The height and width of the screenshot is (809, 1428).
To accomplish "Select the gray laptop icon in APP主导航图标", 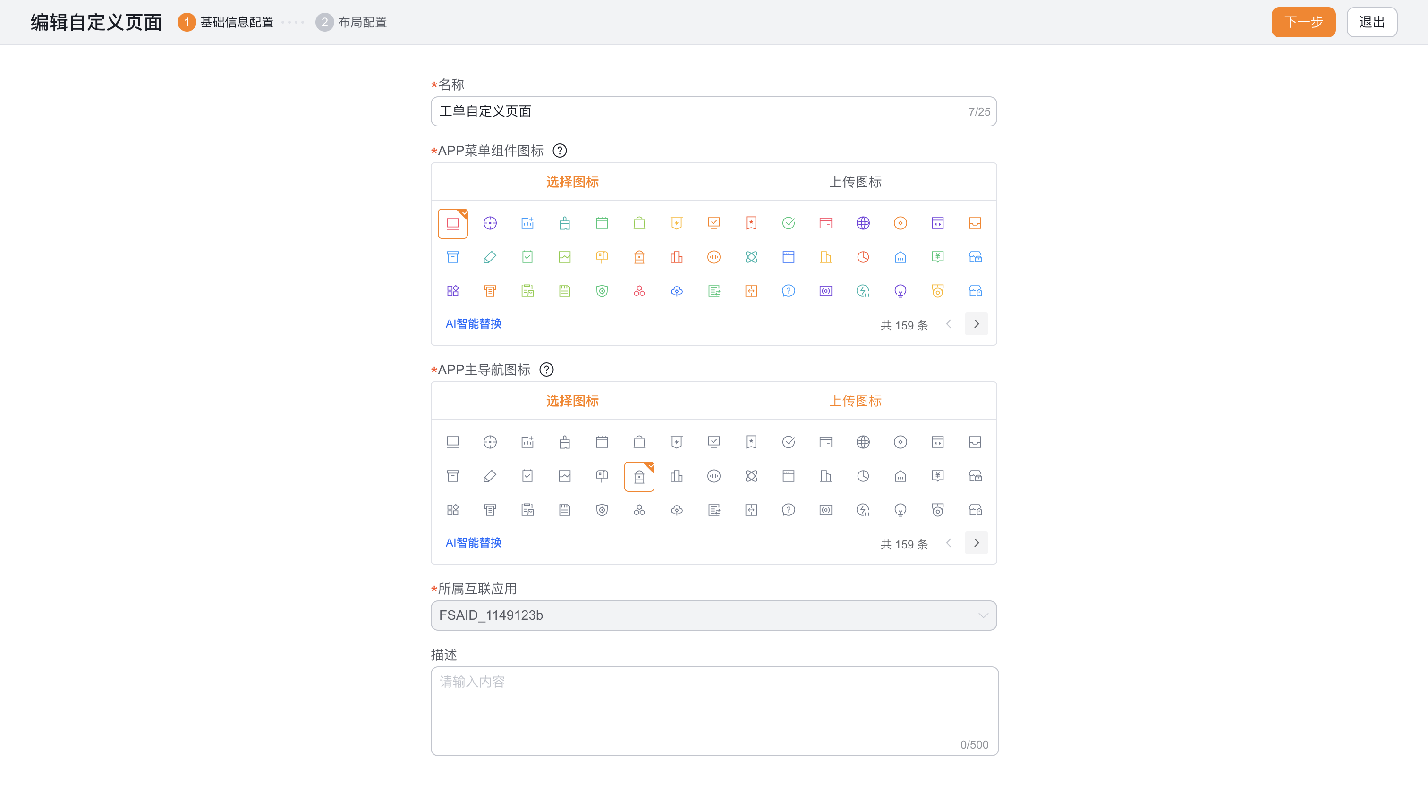I will click(x=452, y=442).
